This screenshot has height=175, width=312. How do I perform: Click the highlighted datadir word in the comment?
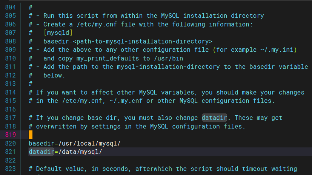click(214, 118)
